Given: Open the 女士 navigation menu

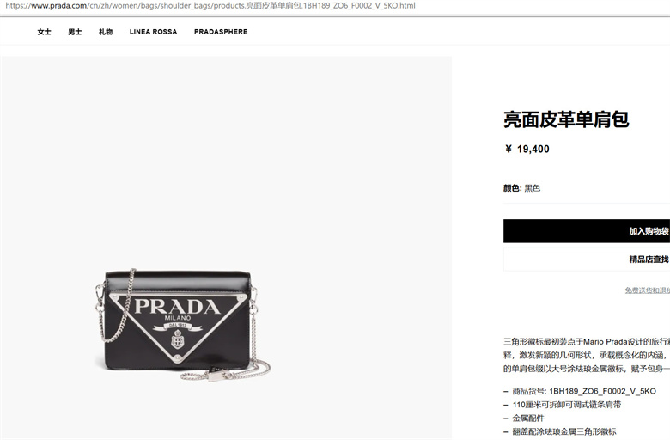Looking at the screenshot, I should 44,32.
